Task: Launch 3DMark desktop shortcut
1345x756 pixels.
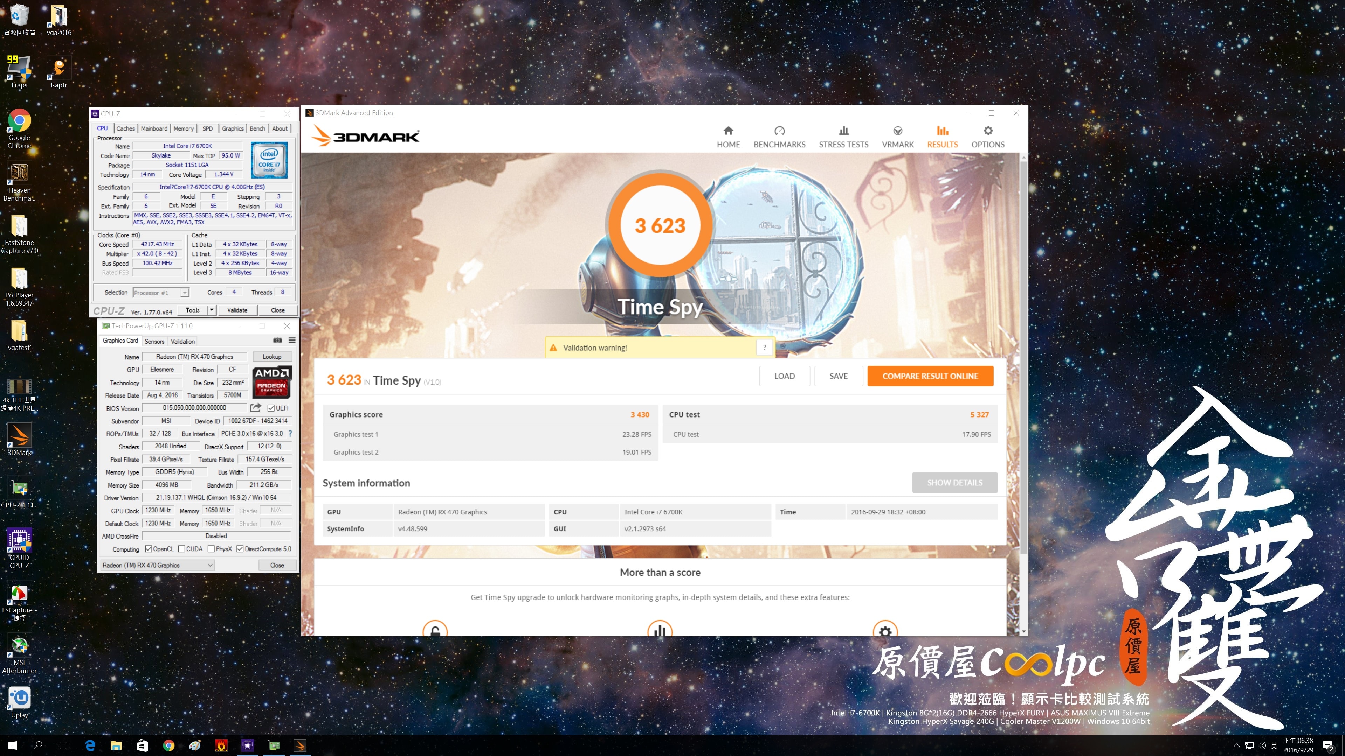Action: tap(19, 439)
